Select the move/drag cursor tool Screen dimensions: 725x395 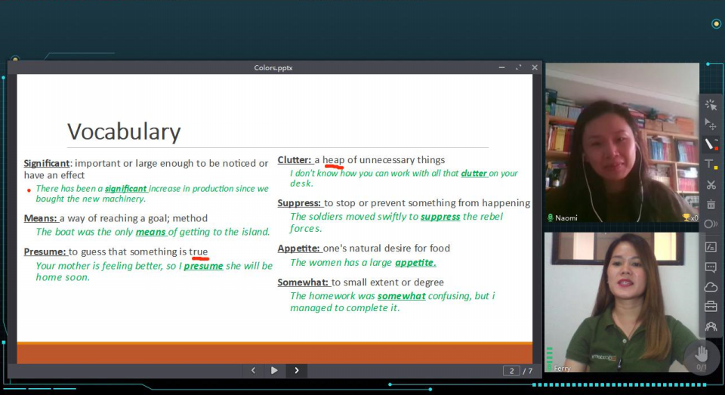pos(711,125)
